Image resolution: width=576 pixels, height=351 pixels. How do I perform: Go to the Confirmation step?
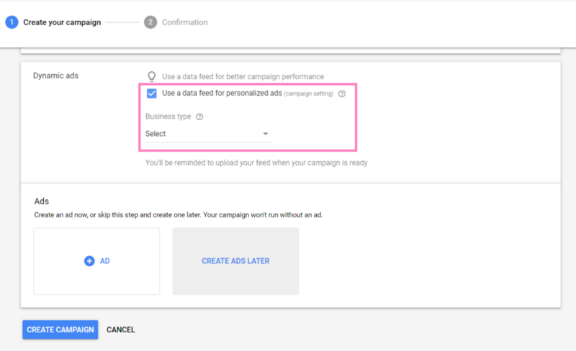[x=185, y=22]
